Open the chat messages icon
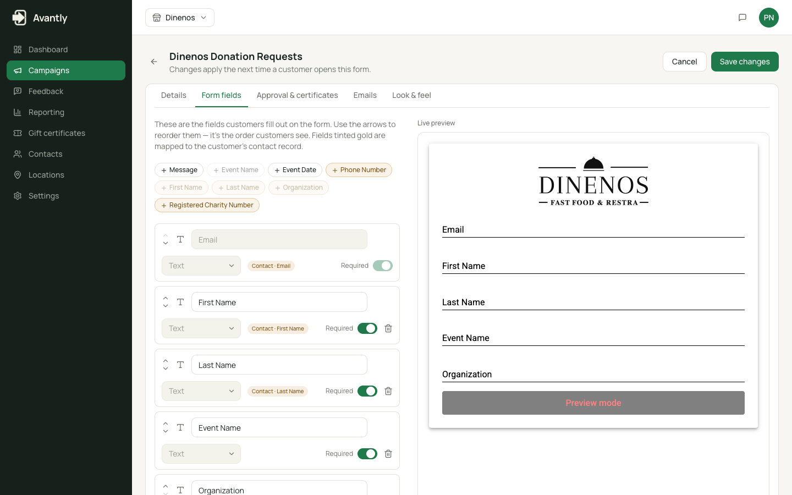The height and width of the screenshot is (495, 792). pos(743,18)
